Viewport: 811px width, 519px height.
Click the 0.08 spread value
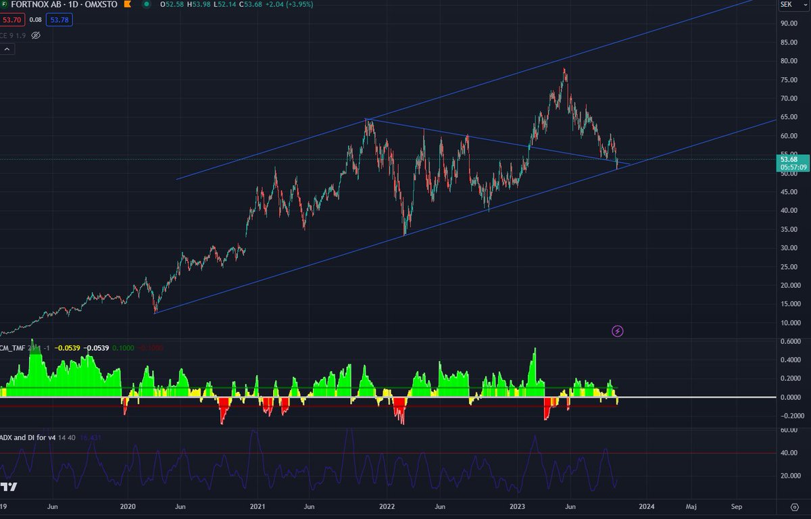[36, 20]
